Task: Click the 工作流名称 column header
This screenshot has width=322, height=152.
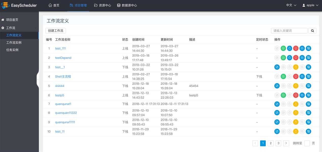Action: coord(63,40)
